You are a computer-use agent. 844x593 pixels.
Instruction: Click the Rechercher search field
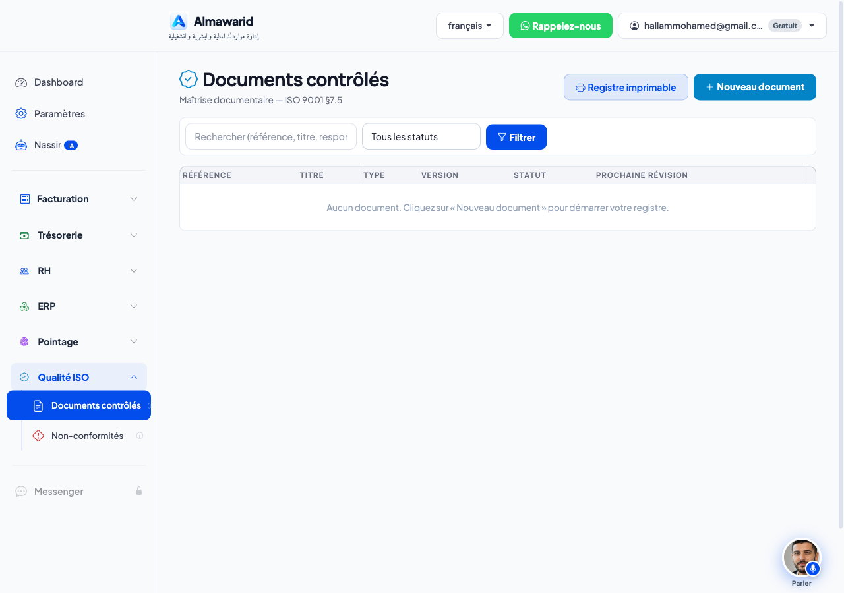[x=271, y=136]
